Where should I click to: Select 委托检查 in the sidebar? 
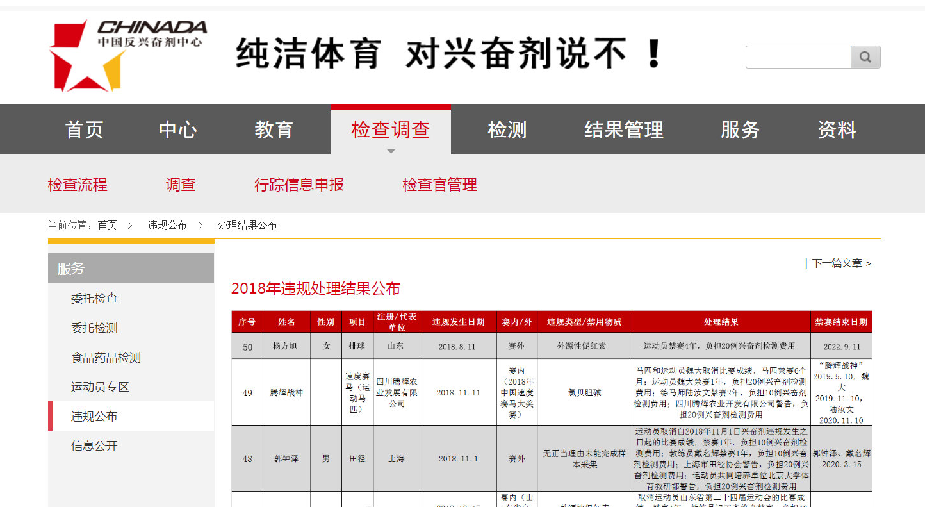coord(94,299)
